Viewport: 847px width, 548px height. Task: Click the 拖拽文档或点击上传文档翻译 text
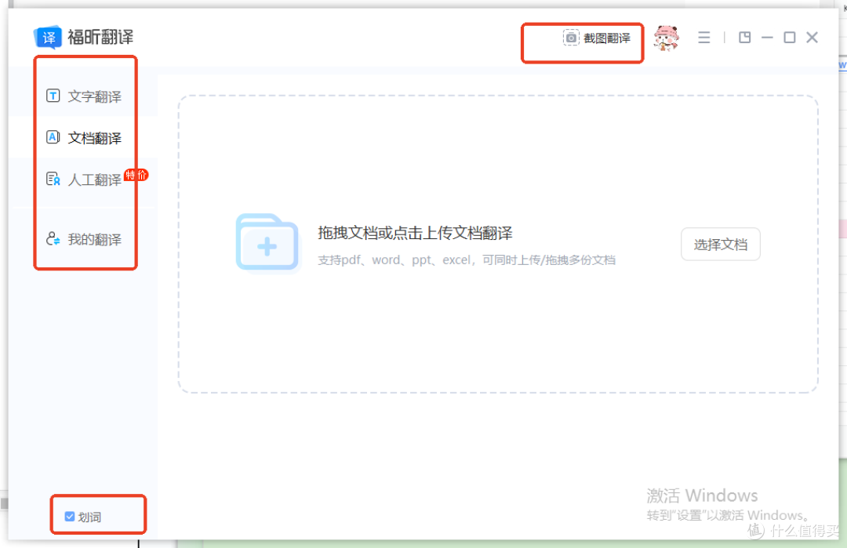(x=415, y=233)
